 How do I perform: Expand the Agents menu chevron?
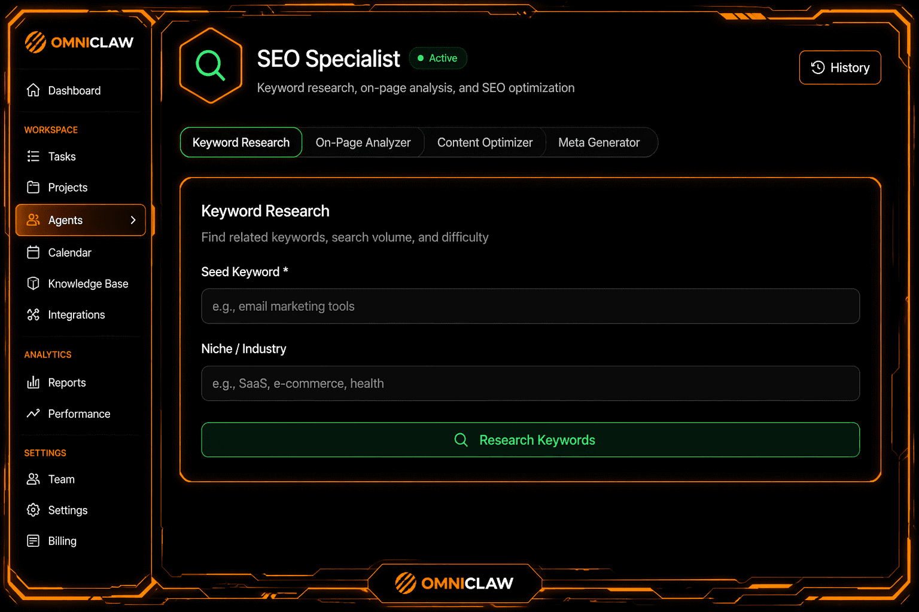133,220
